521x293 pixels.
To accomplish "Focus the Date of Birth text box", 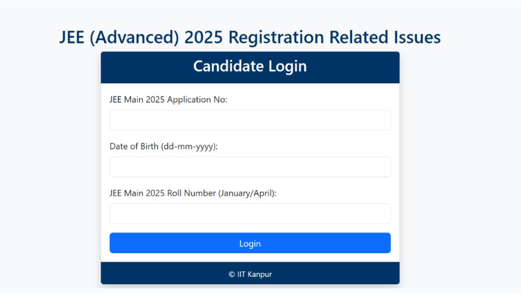I will (250, 167).
